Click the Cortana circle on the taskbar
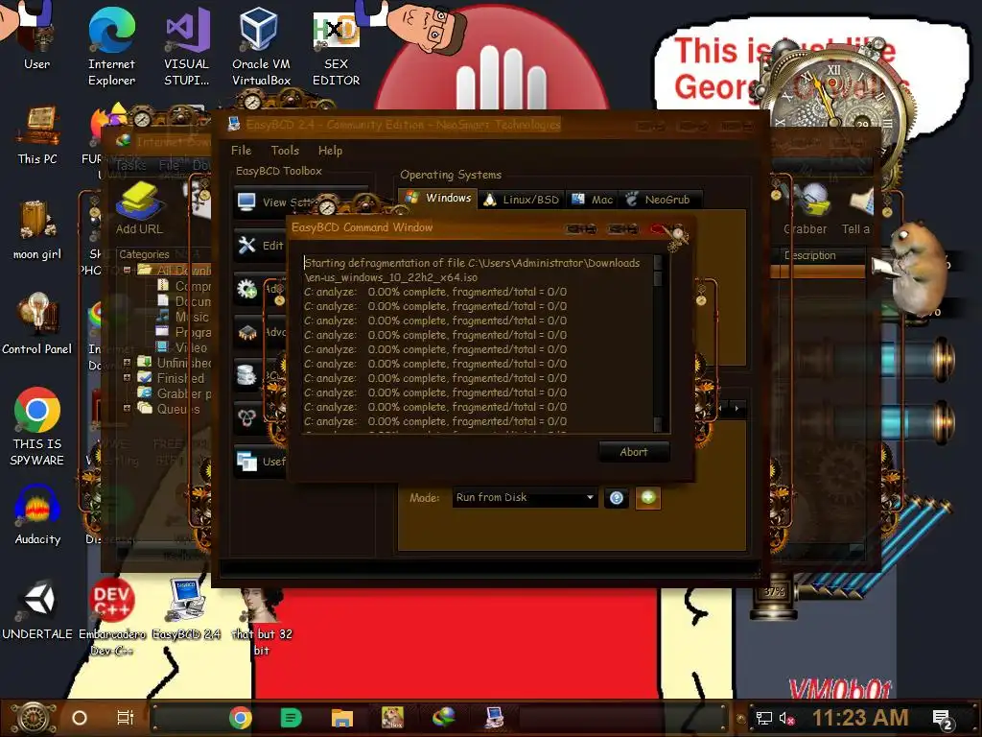The height and width of the screenshot is (737, 982). tap(80, 718)
